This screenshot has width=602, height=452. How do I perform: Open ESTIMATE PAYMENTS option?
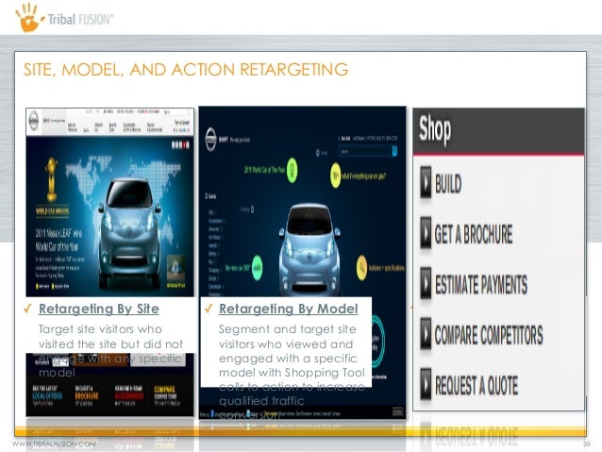(x=480, y=284)
